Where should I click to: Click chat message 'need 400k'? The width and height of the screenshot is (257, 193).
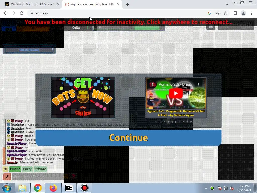coord(36,151)
